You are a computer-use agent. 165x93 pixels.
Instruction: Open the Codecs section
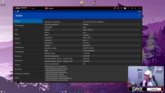pos(28,65)
